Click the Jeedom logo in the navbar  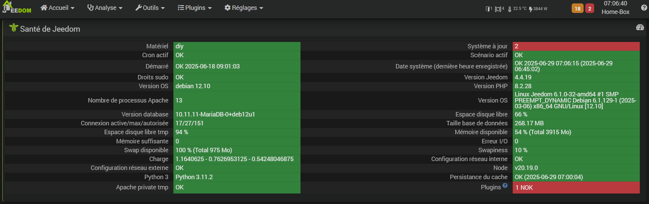17,7
